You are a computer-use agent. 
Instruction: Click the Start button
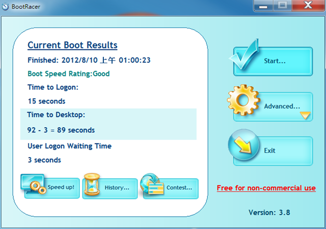(273, 61)
